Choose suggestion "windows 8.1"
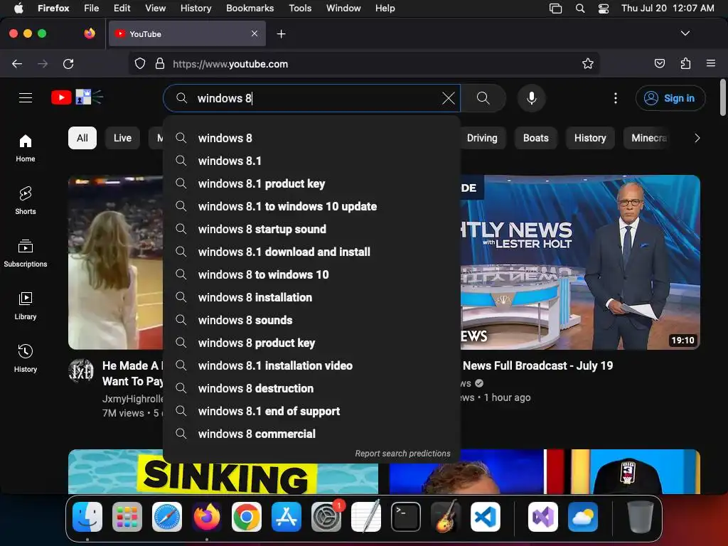Viewport: 728px width, 546px height. coord(311,161)
